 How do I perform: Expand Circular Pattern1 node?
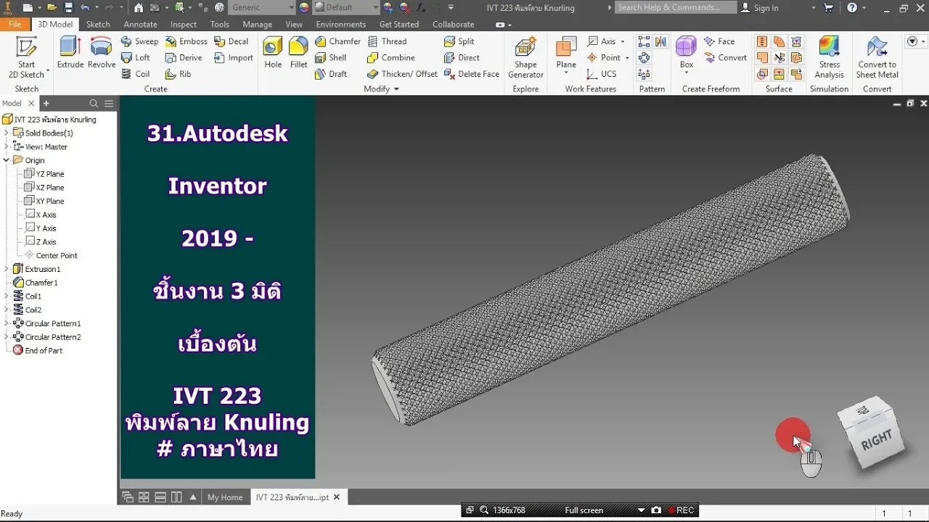coord(7,323)
